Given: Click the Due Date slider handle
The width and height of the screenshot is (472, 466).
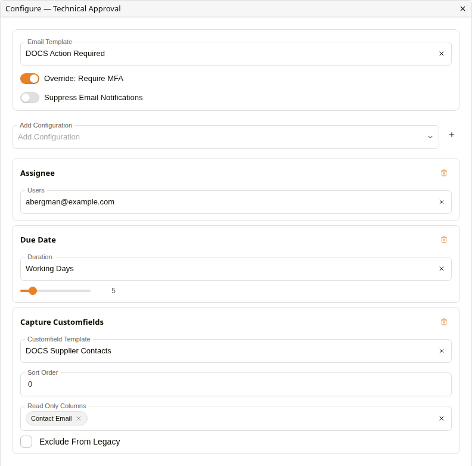Looking at the screenshot, I should click(33, 291).
